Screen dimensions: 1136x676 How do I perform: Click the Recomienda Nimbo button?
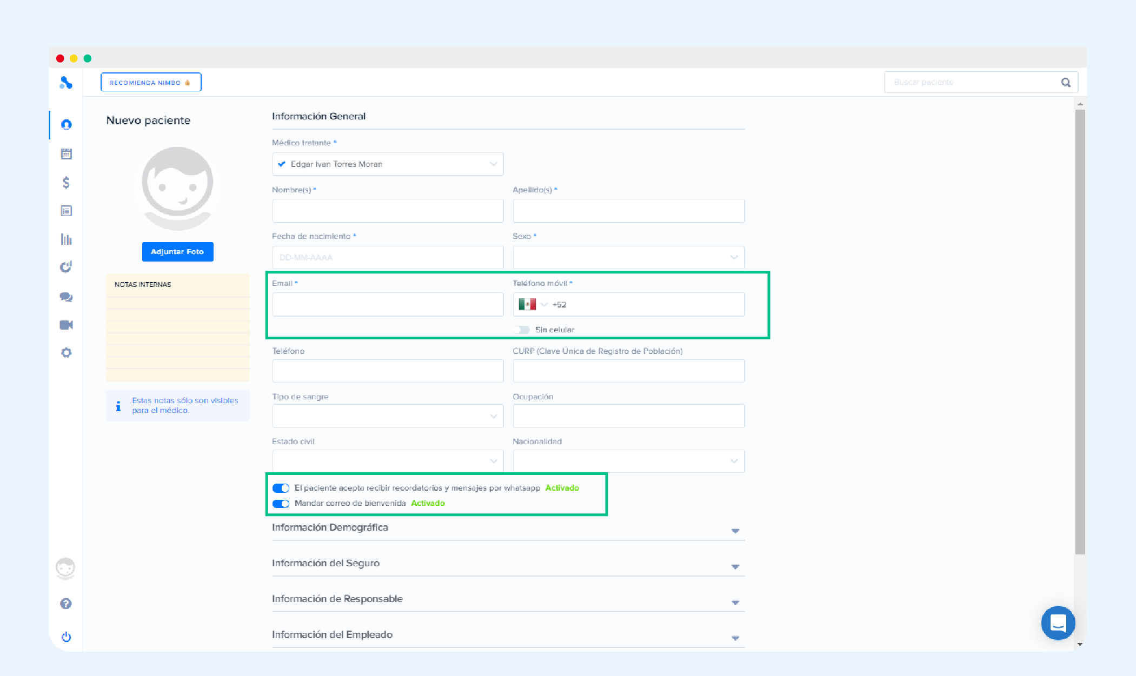click(x=151, y=82)
